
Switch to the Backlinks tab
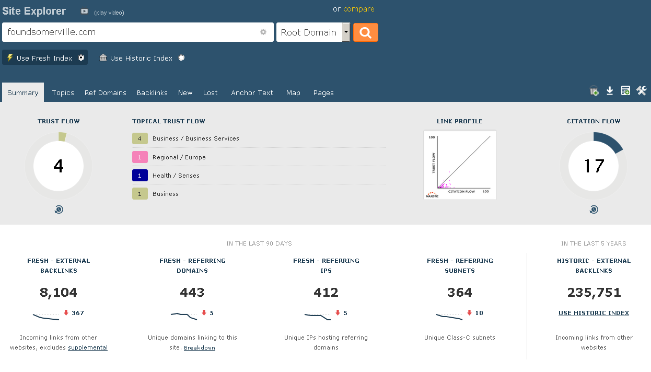coord(152,92)
